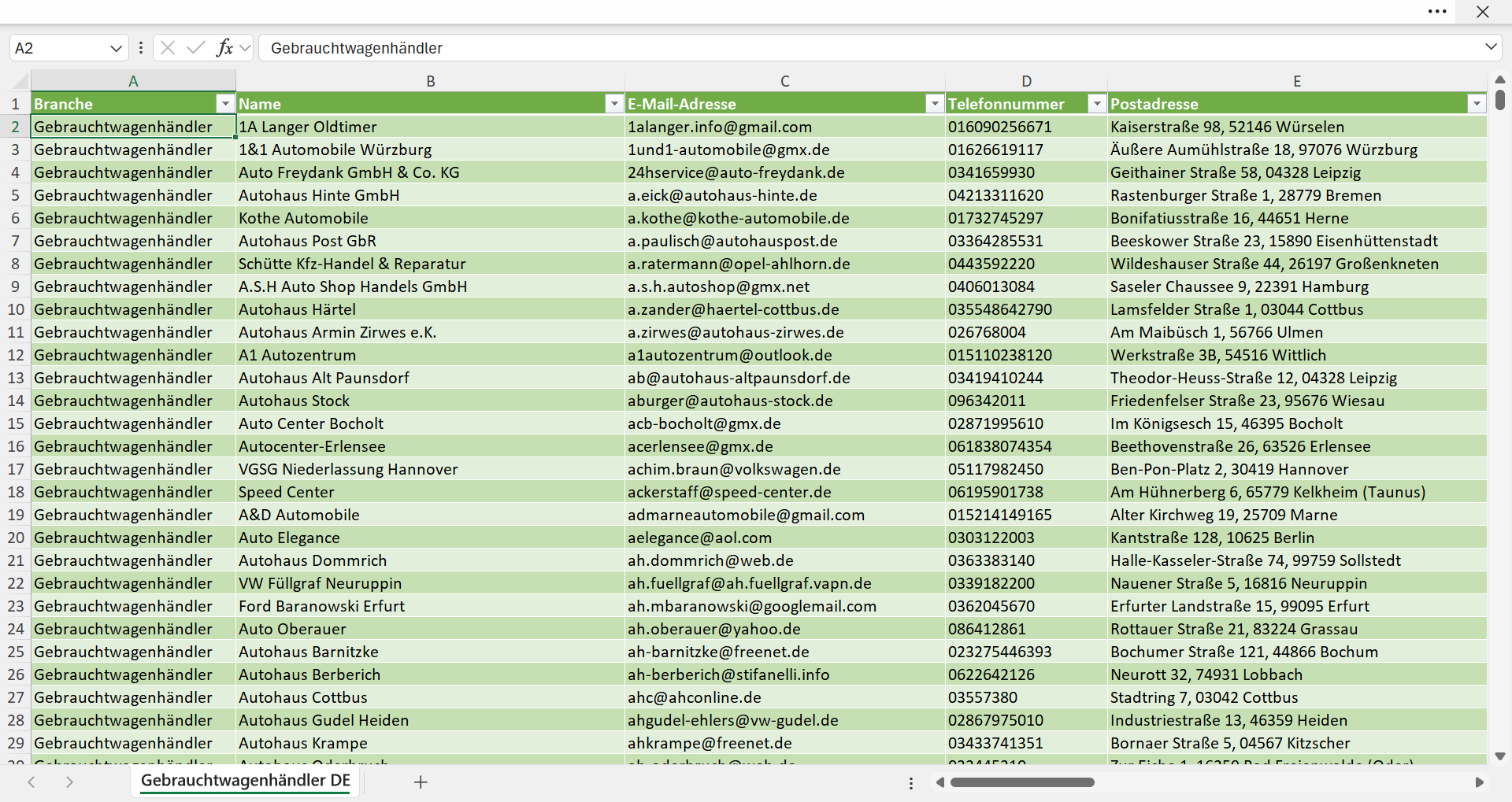Image resolution: width=1512 pixels, height=802 pixels.
Task: Open the Name column filter dropdown
Action: [614, 104]
